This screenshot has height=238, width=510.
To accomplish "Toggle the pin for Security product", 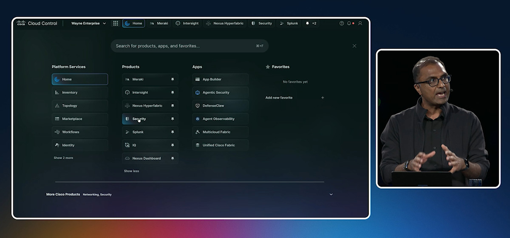I will pyautogui.click(x=172, y=119).
